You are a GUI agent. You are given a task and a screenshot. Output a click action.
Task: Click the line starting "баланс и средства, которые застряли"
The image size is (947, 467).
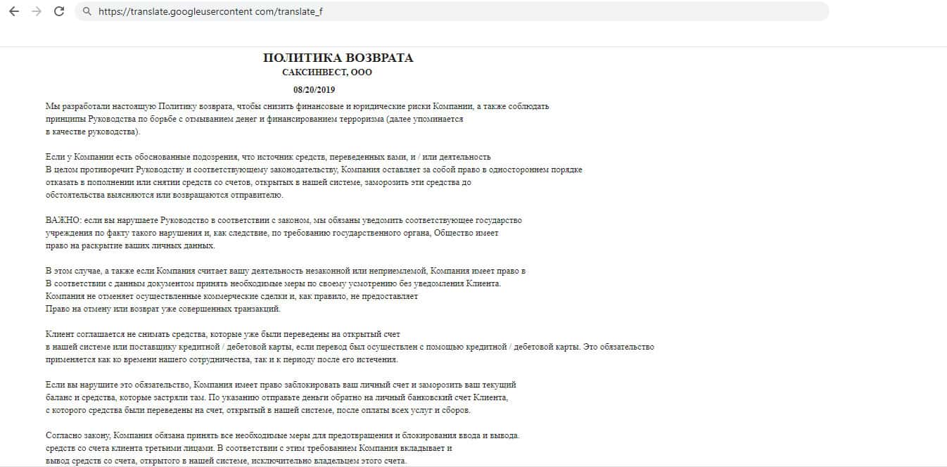[x=277, y=398]
